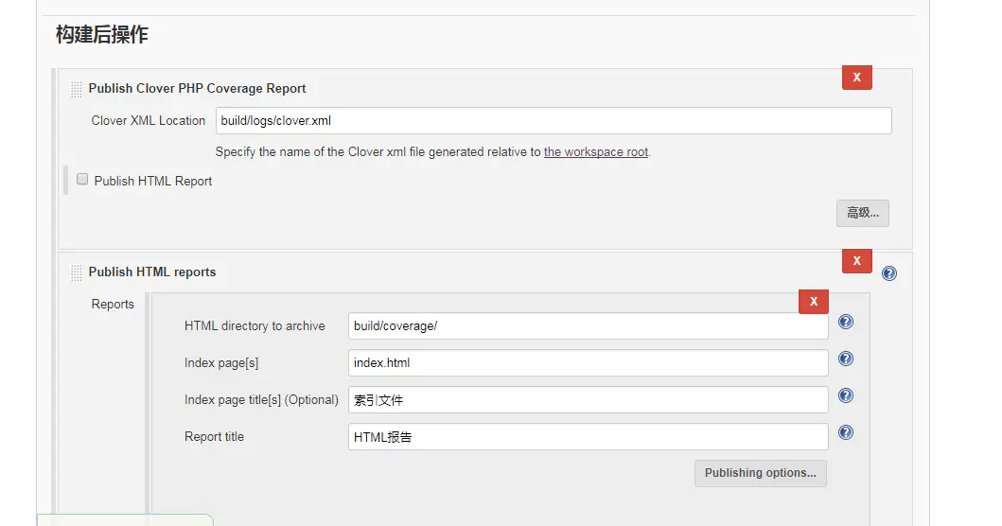Screen dimensions: 1002x526
Task: Enable the Publish HTML Report checkbox
Action: pos(82,180)
